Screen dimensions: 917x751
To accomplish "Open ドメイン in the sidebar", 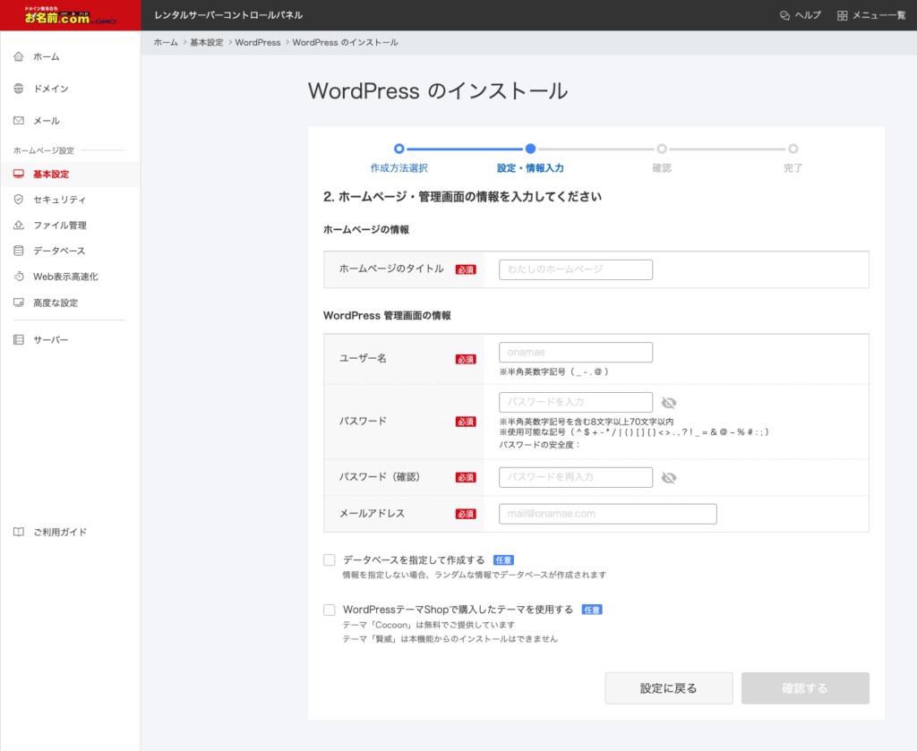I will tap(51, 89).
